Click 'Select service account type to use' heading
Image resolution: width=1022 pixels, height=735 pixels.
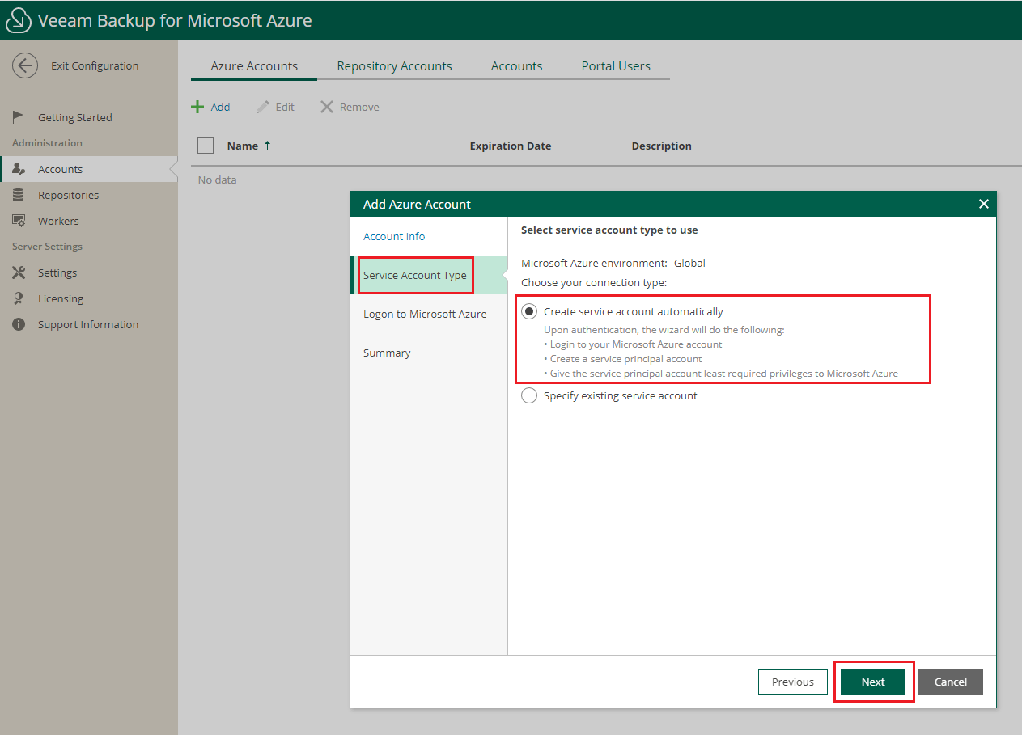pyautogui.click(x=609, y=230)
